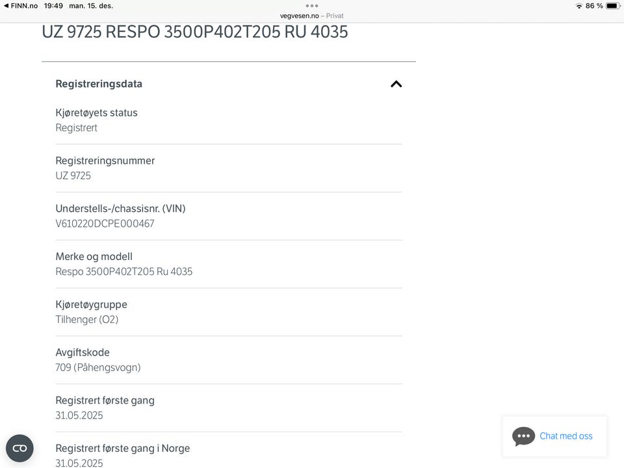Collapse Registreringsdata with the chevron arrow
This screenshot has width=624, height=468.
pyautogui.click(x=396, y=84)
